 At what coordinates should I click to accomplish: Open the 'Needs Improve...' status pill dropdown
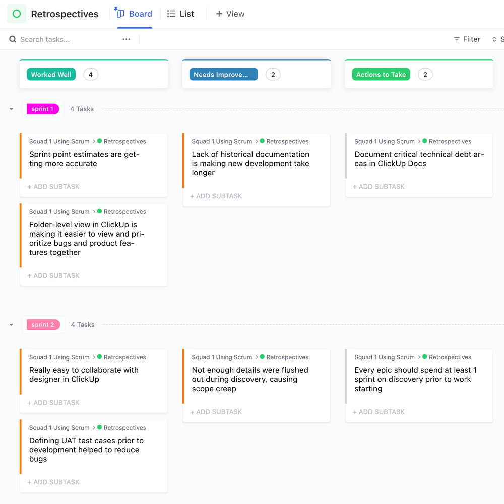point(223,74)
